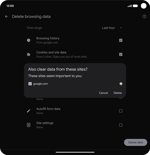The width and height of the screenshot is (150, 155).
Task: Open the Last hour time range dropdown
Action: click(x=112, y=28)
